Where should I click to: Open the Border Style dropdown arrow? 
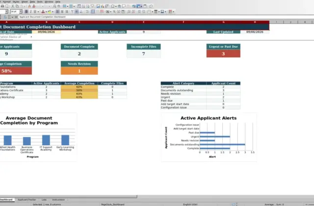click(x=159, y=12)
